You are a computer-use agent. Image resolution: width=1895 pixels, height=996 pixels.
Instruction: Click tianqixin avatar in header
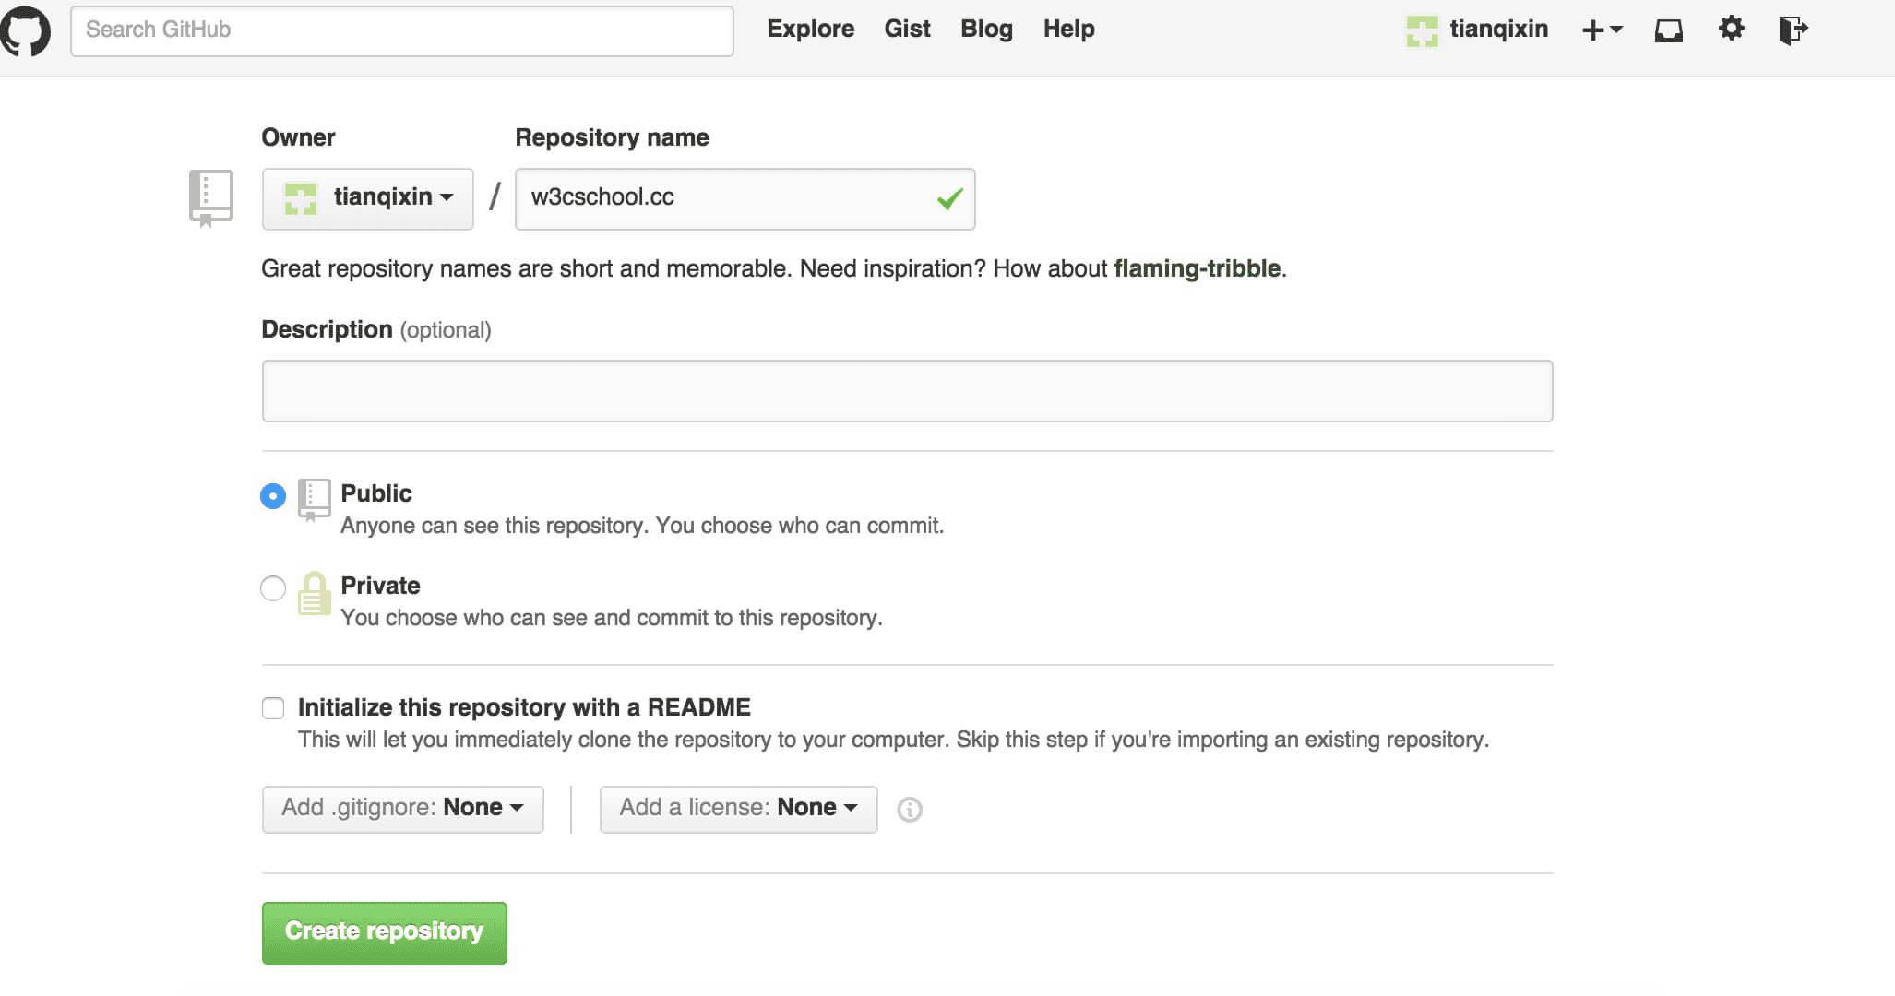coord(1422,30)
